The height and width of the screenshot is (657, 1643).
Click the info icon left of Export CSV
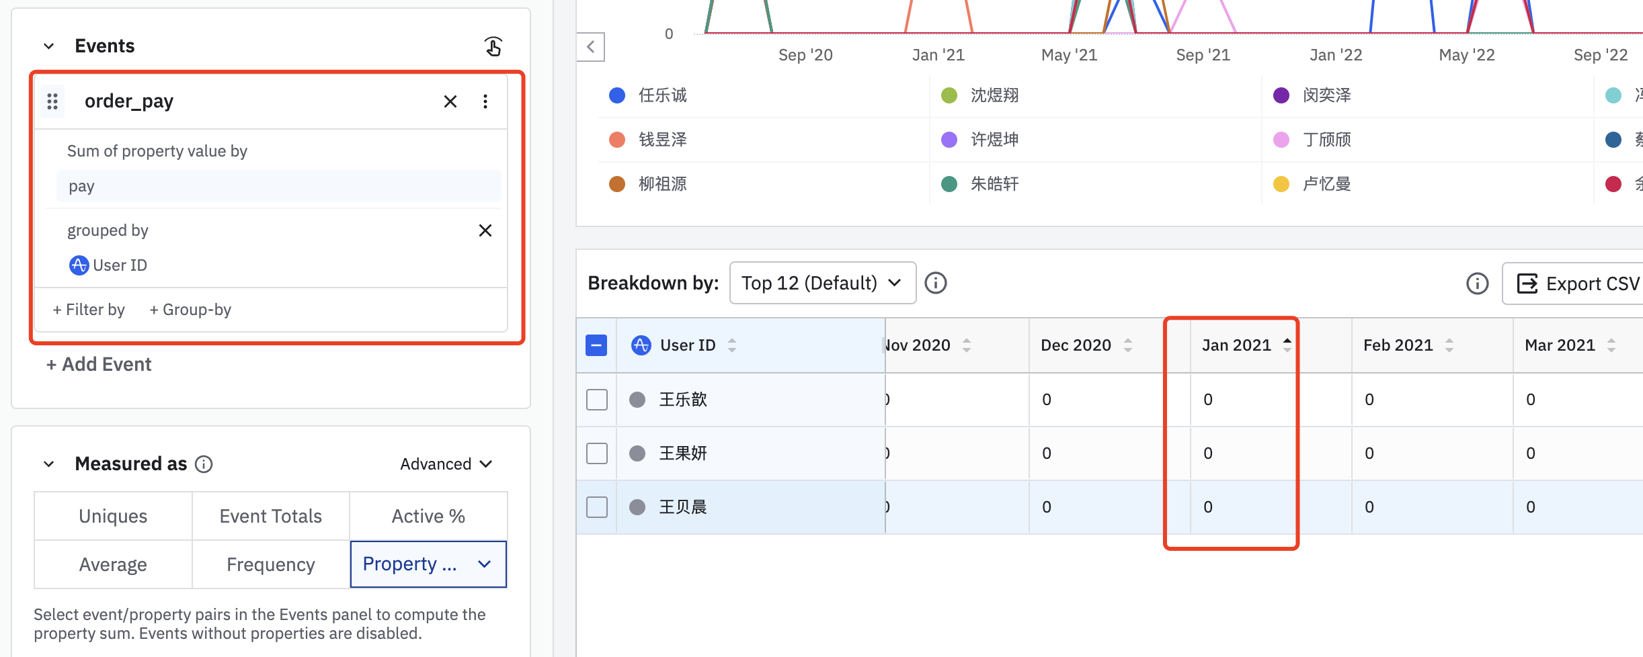click(x=1477, y=283)
